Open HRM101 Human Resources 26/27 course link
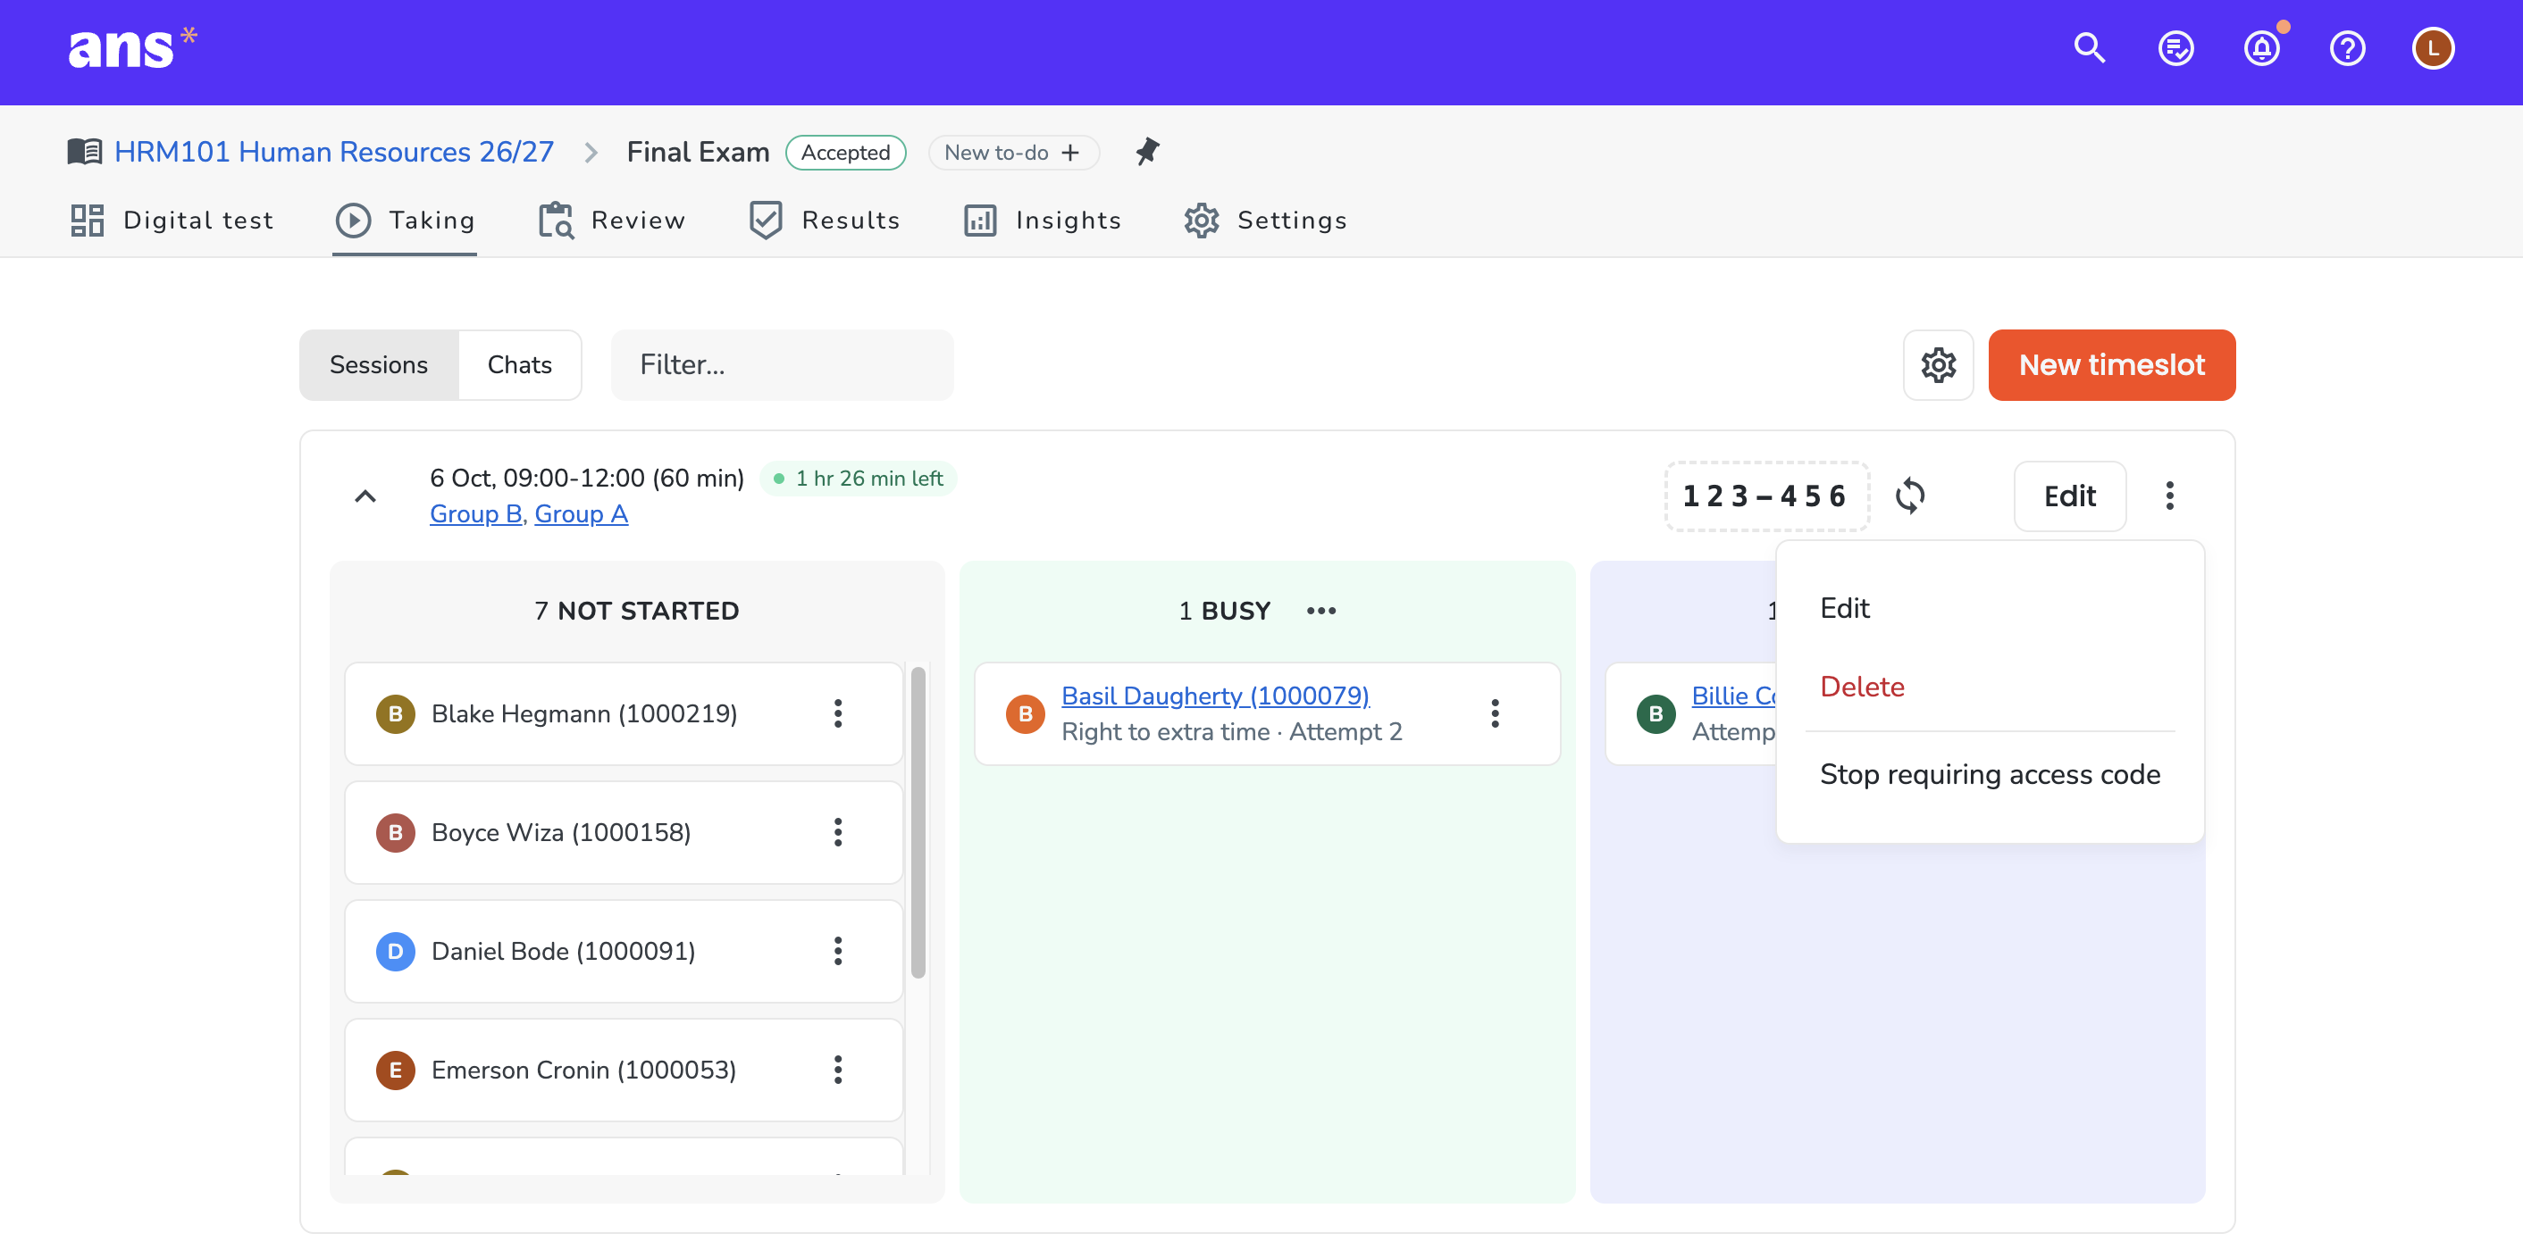The image size is (2523, 1250). click(334, 152)
